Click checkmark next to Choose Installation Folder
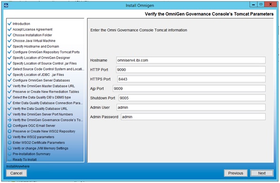The width and height of the screenshot is (280, 183). (10, 35)
